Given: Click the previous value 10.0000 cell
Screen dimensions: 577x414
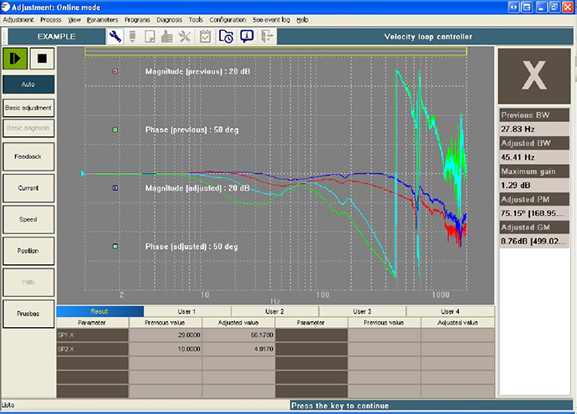Looking at the screenshot, I should pos(166,349).
